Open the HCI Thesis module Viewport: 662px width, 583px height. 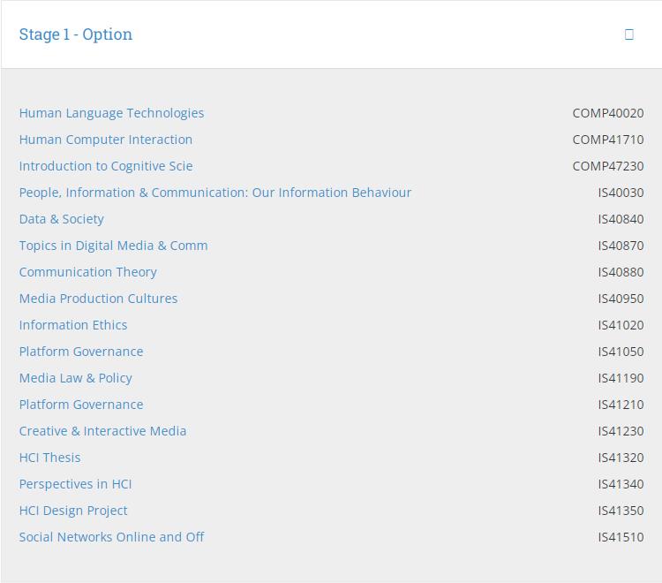tap(50, 458)
